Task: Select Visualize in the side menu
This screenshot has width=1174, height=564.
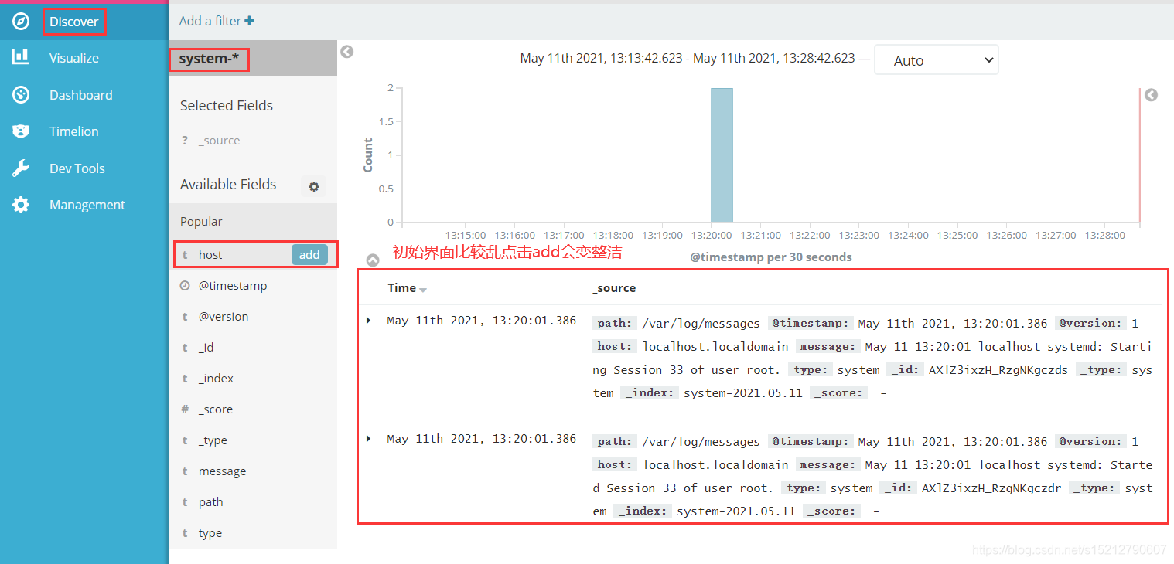Action: 74,58
